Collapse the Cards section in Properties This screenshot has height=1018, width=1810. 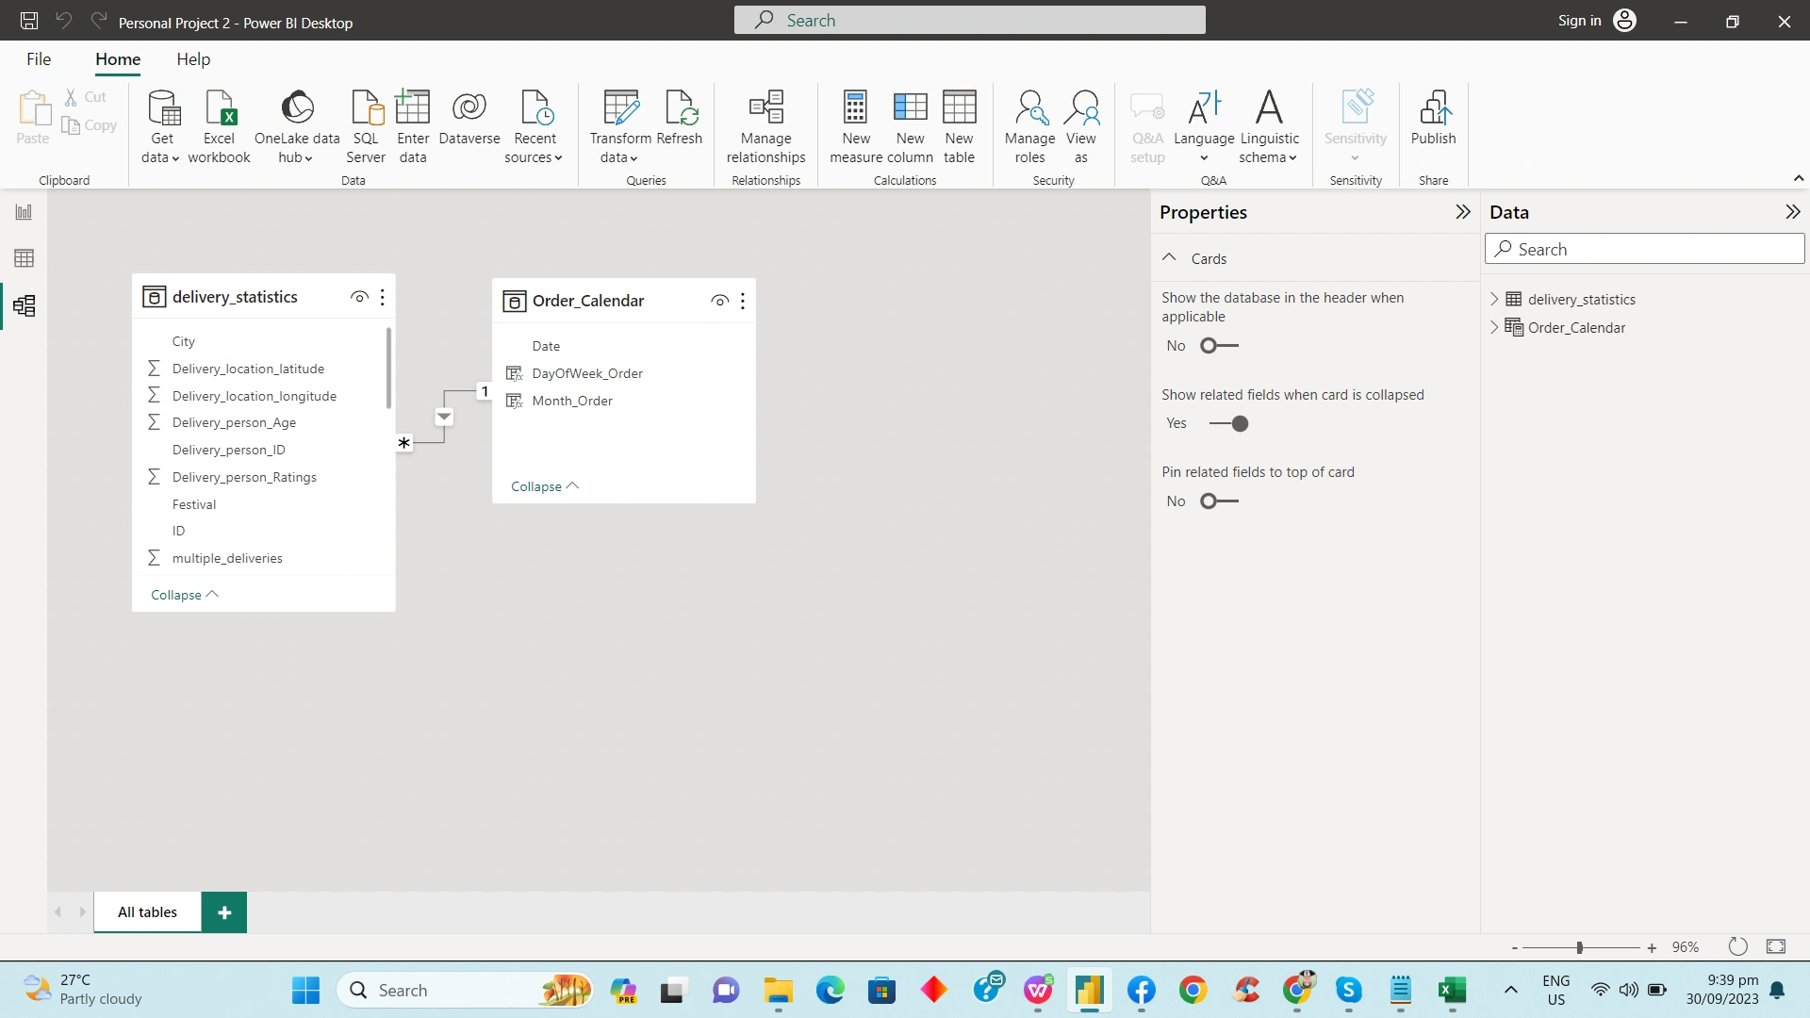1168,256
